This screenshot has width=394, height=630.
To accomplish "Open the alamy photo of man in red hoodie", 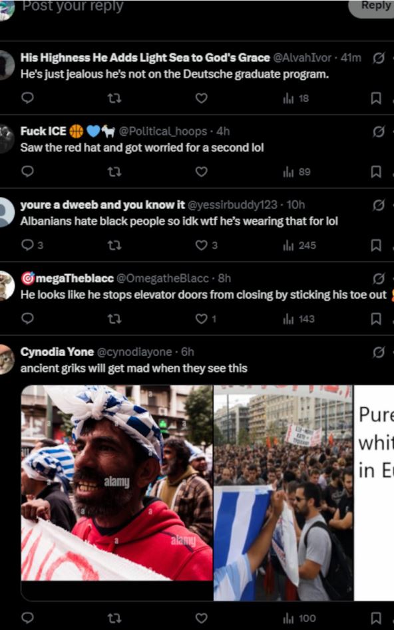I will tap(117, 482).
